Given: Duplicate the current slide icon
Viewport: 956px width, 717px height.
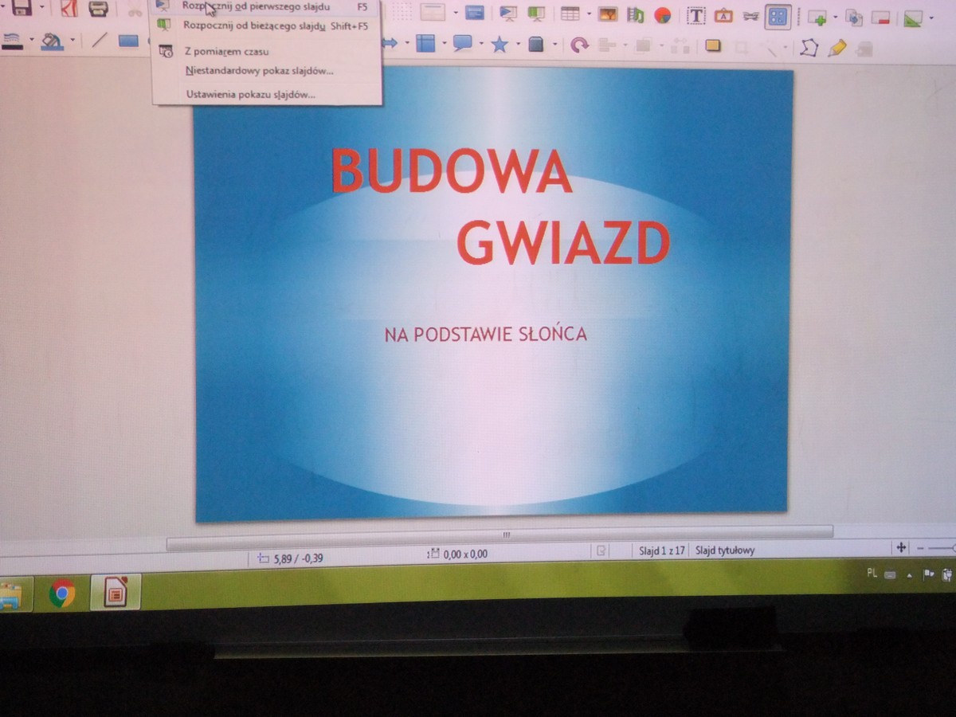Looking at the screenshot, I should tap(854, 18).
